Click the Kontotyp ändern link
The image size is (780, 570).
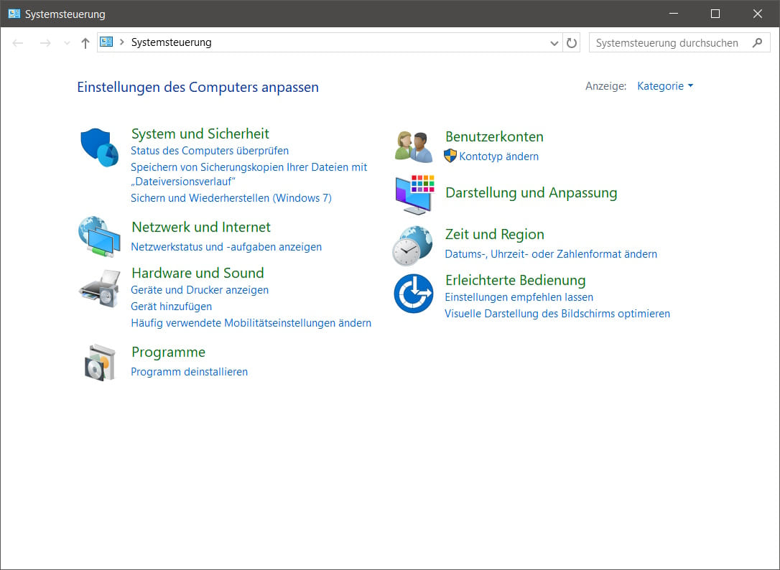click(x=498, y=156)
